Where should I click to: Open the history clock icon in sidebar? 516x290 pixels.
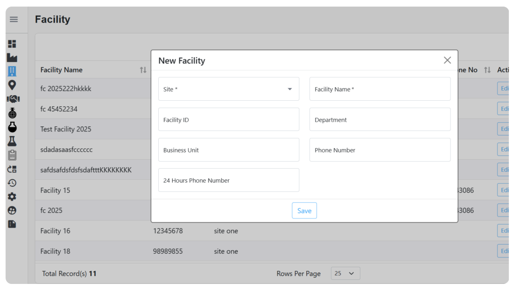coord(12,183)
